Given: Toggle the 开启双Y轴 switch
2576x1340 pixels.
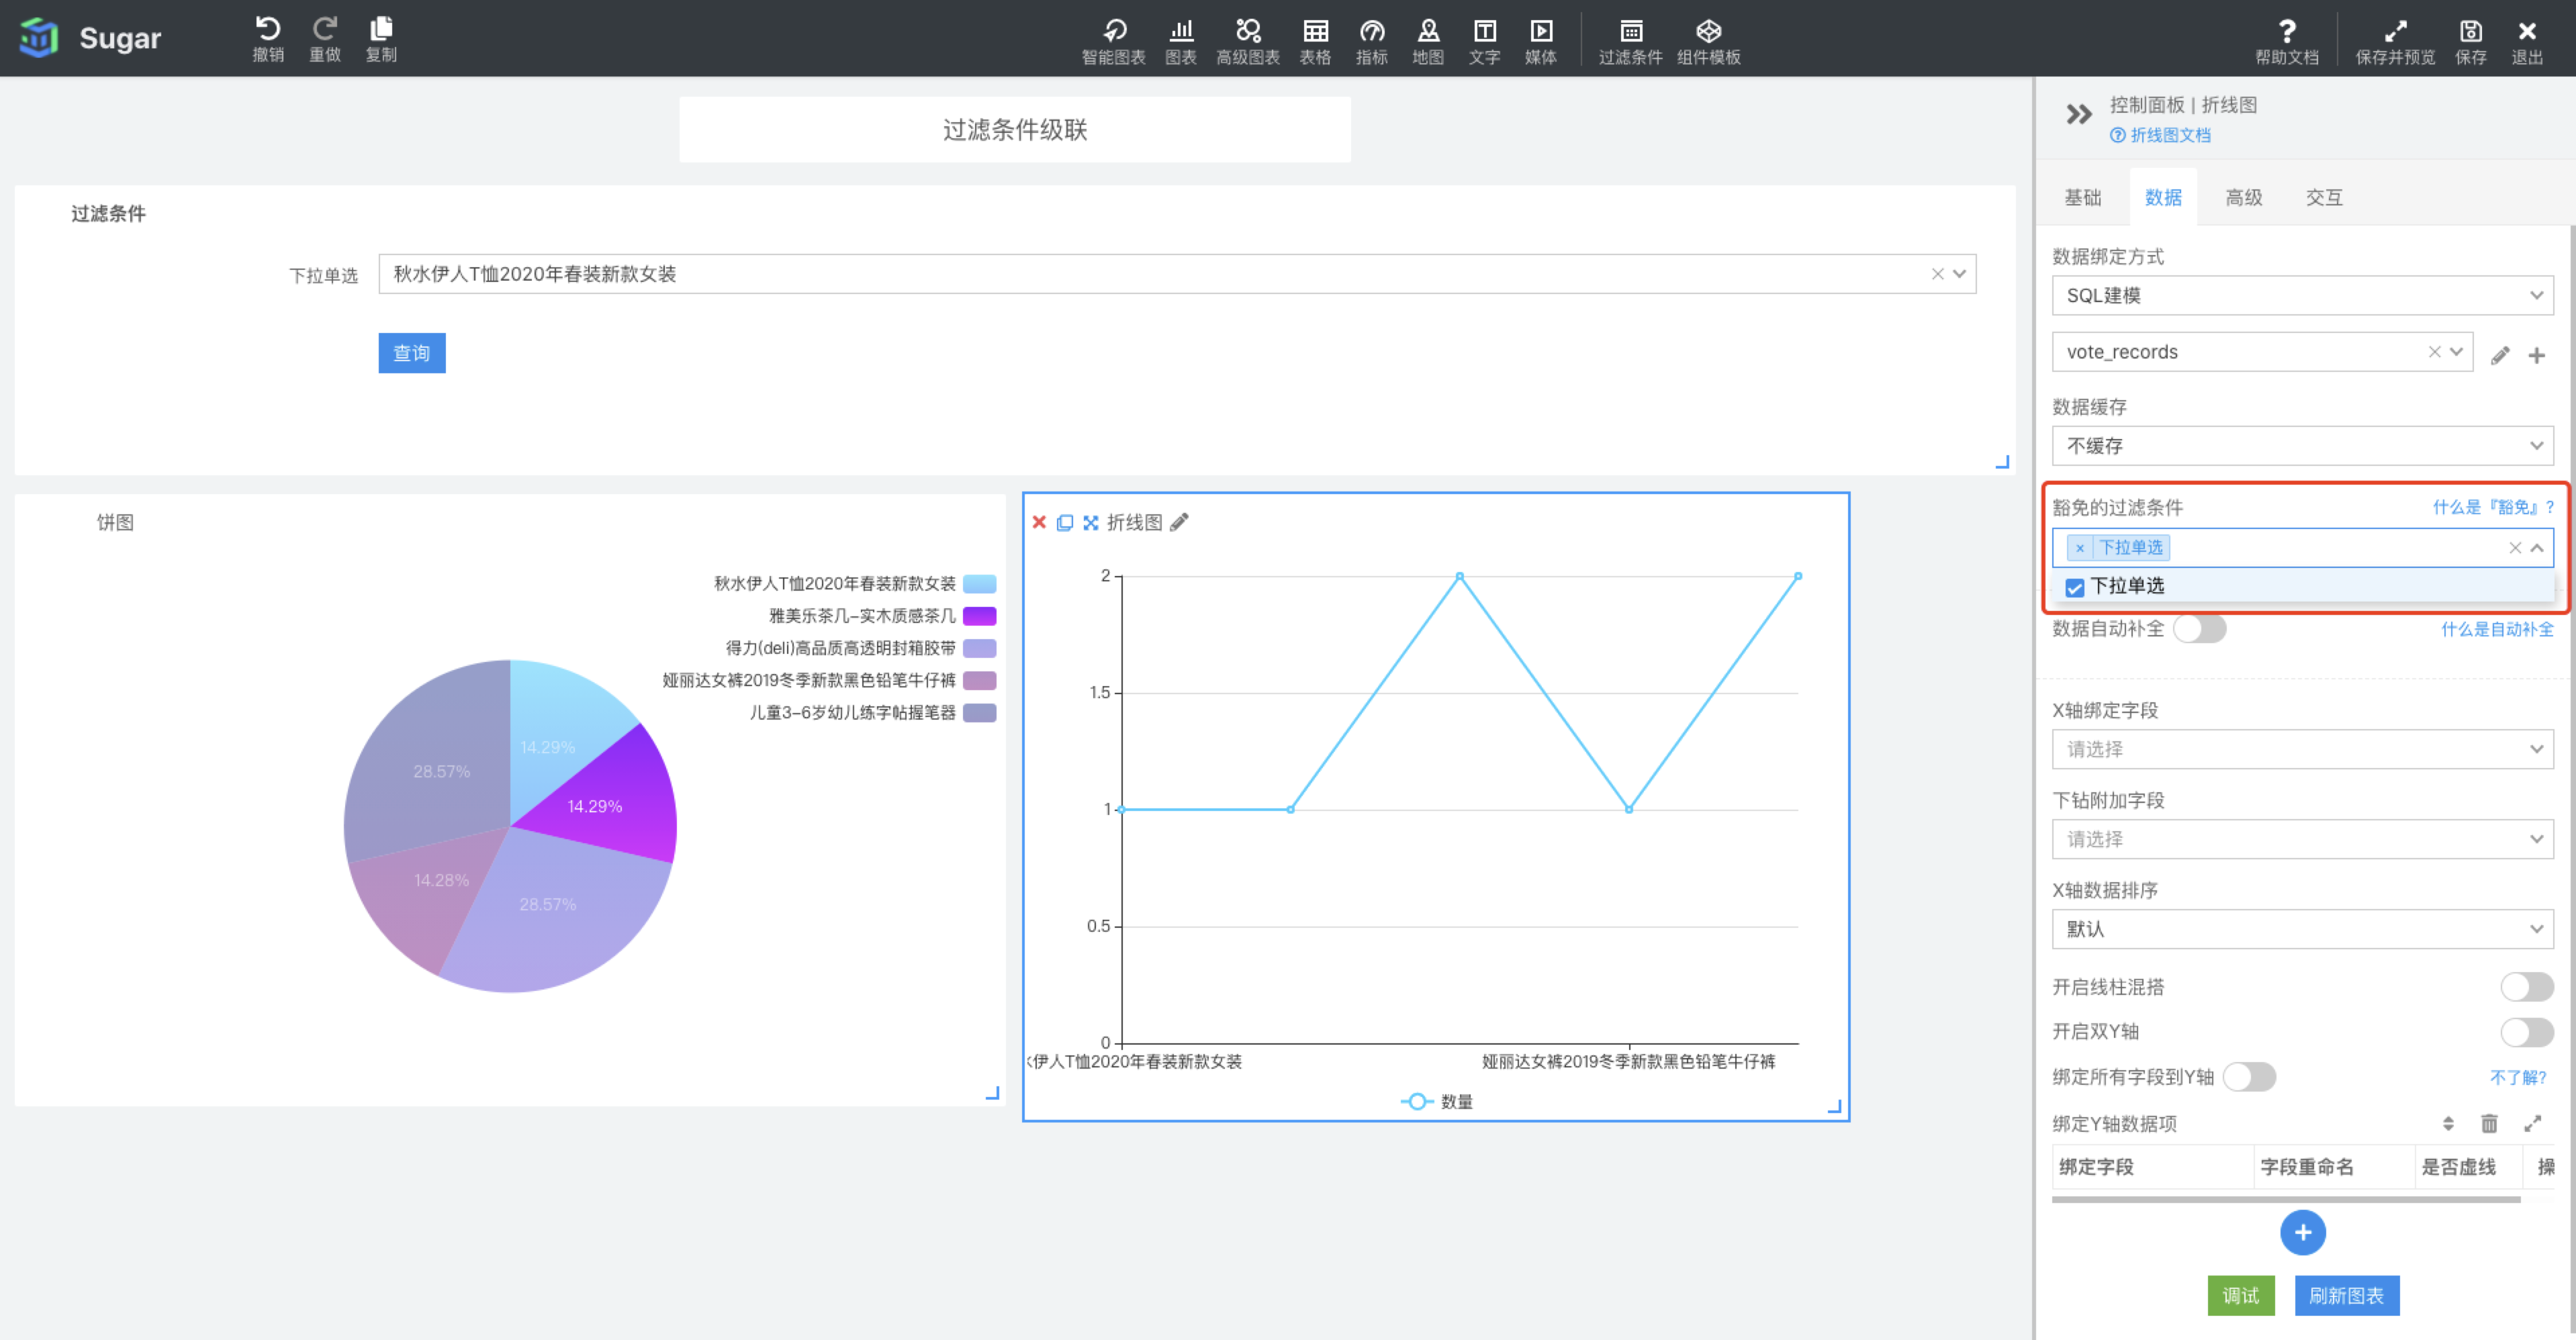Looking at the screenshot, I should point(2527,1032).
